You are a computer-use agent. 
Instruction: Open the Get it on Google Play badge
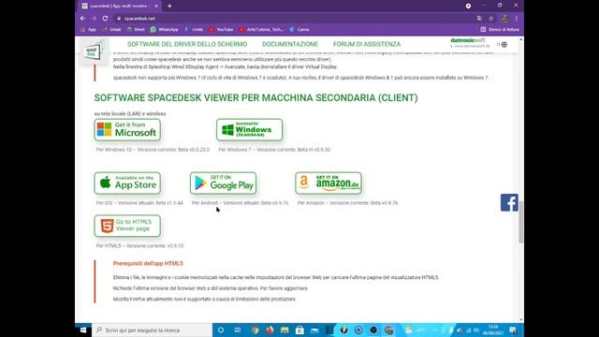[223, 183]
